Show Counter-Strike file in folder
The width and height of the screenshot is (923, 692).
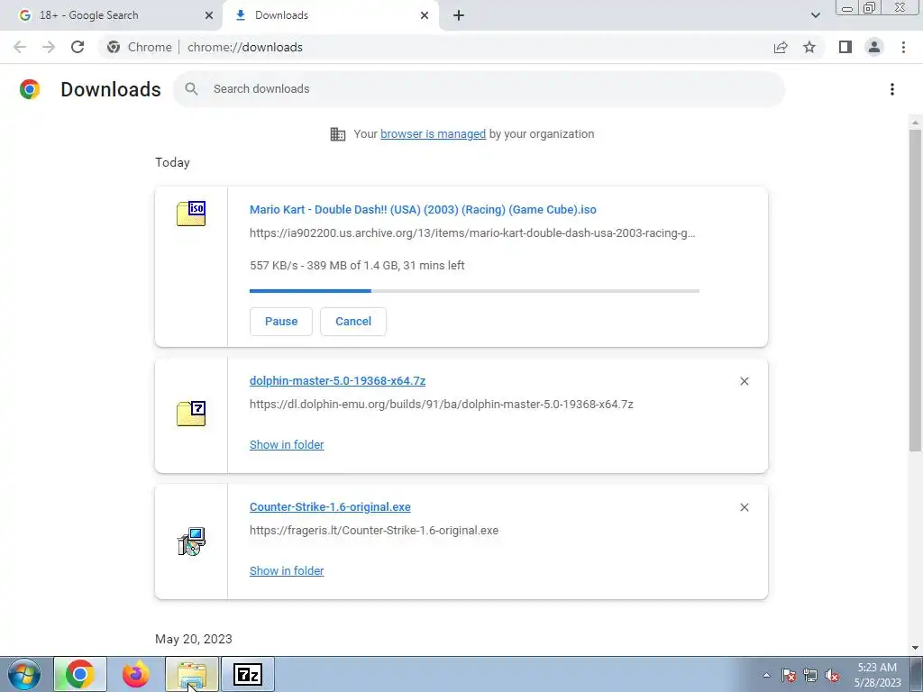pyautogui.click(x=287, y=570)
